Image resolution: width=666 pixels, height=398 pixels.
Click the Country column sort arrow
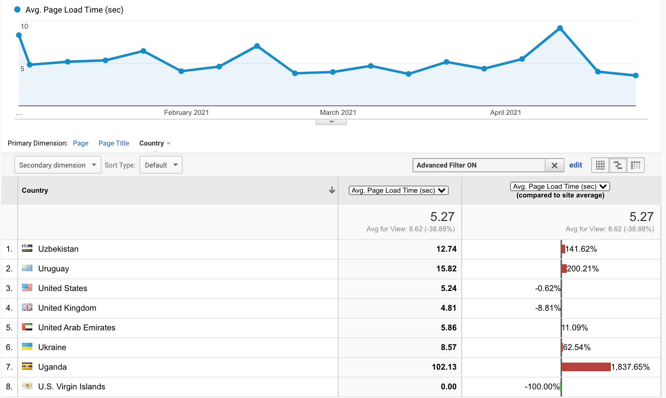pyautogui.click(x=332, y=190)
